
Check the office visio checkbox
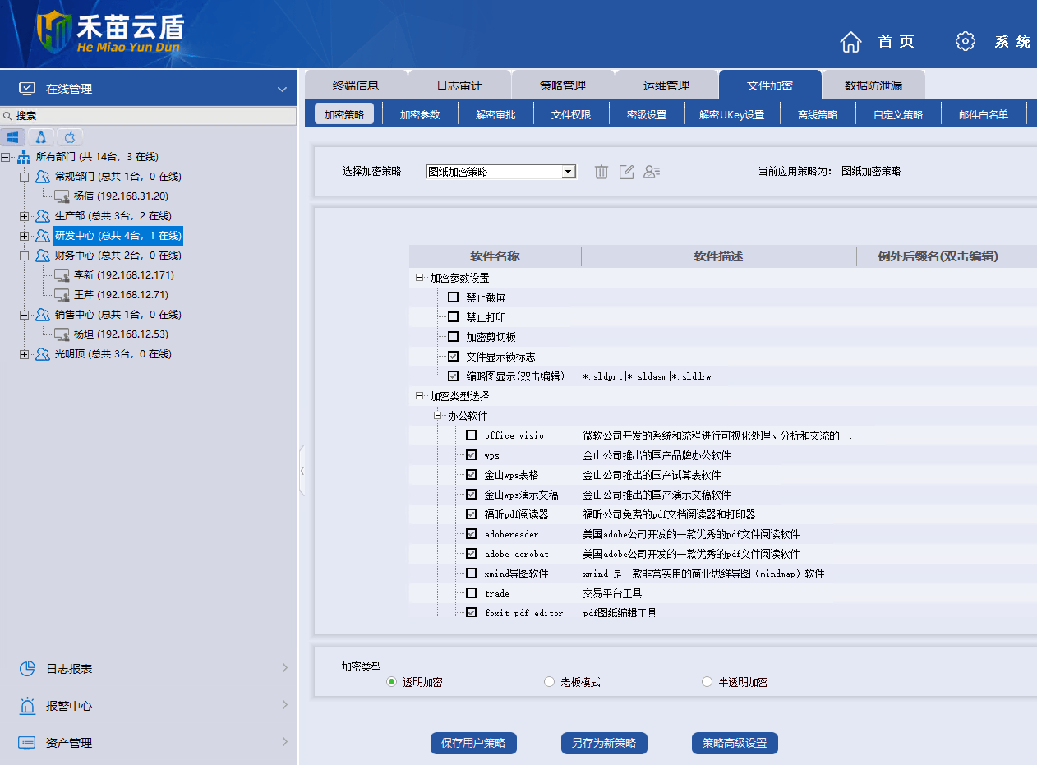(x=471, y=435)
